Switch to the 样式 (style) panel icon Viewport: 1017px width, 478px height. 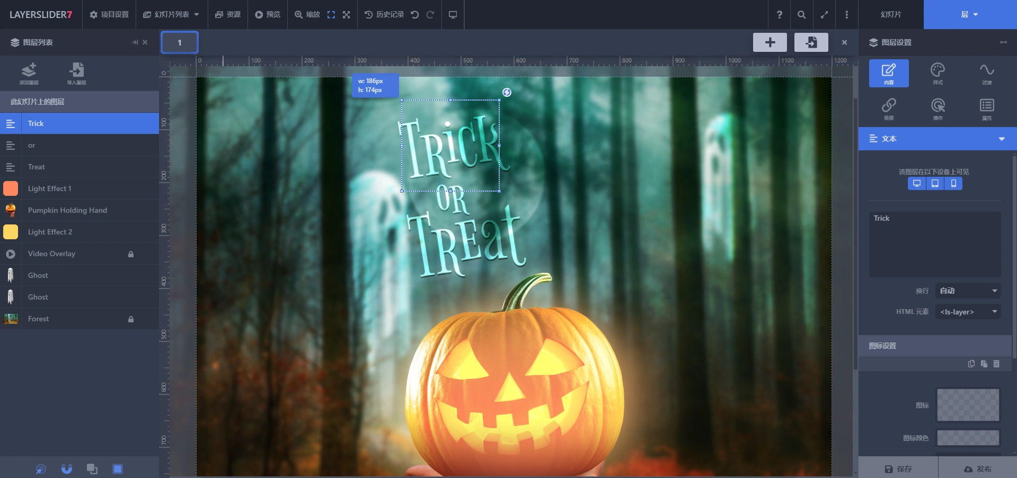click(938, 73)
